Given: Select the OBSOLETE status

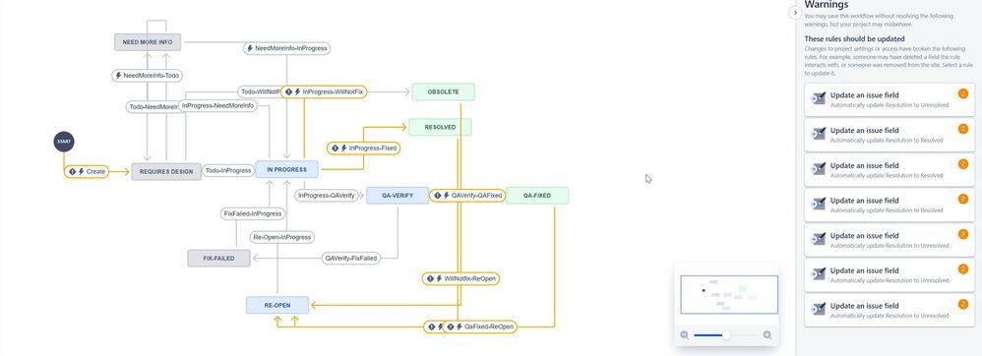Looking at the screenshot, I should pos(444,92).
